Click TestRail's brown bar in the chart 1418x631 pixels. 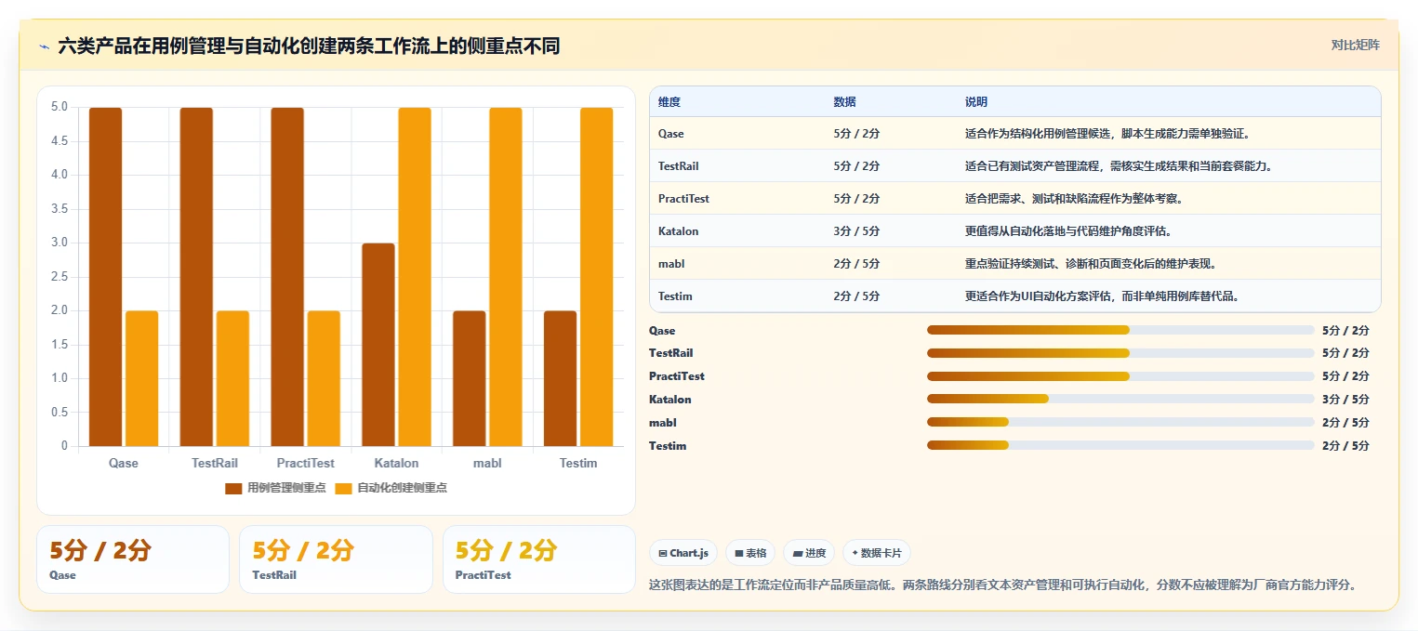pos(196,277)
